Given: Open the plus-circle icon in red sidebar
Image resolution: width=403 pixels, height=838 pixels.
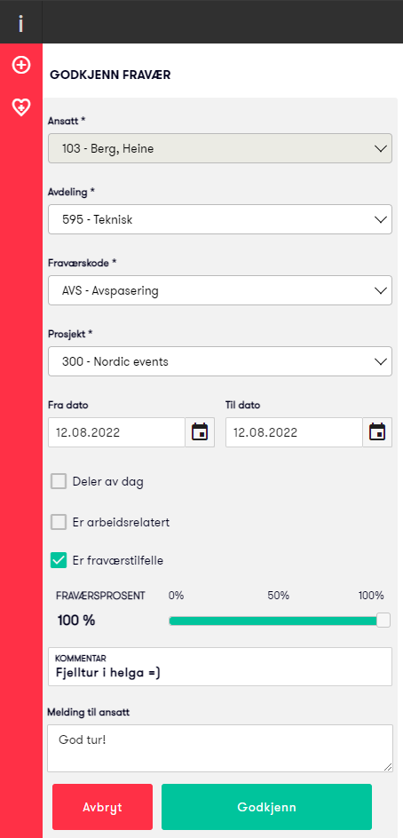Looking at the screenshot, I should click(20, 66).
